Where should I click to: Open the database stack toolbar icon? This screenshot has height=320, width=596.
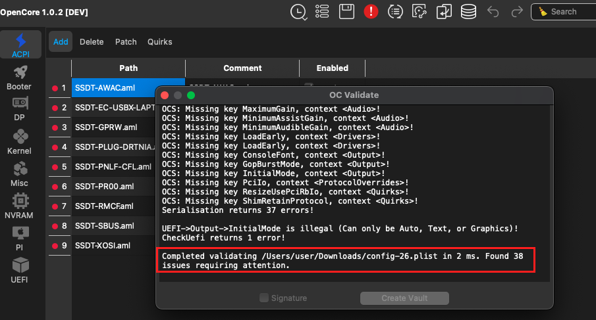coord(468,12)
